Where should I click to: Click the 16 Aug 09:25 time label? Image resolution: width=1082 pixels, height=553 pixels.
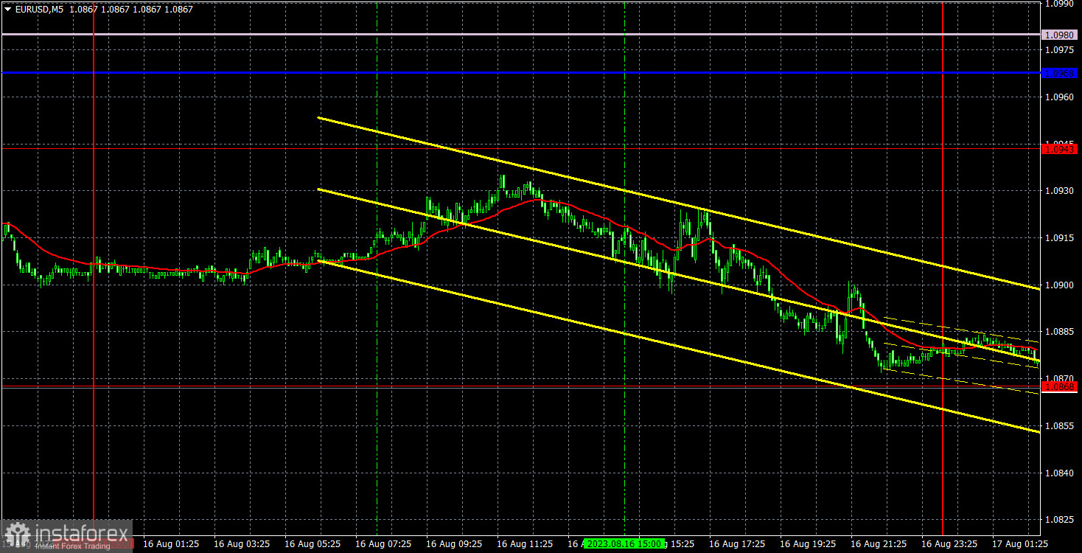(454, 543)
